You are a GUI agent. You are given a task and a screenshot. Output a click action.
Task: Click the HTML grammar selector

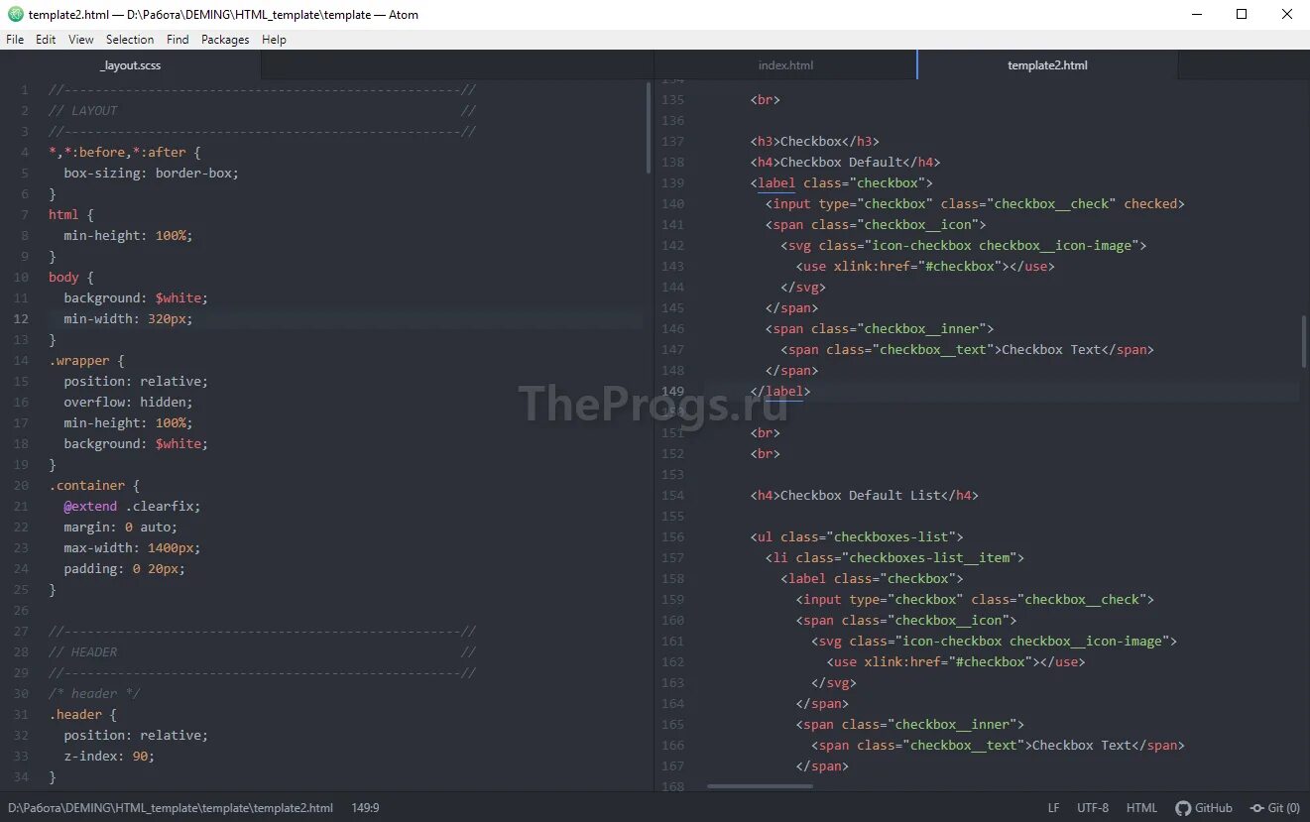(x=1141, y=807)
